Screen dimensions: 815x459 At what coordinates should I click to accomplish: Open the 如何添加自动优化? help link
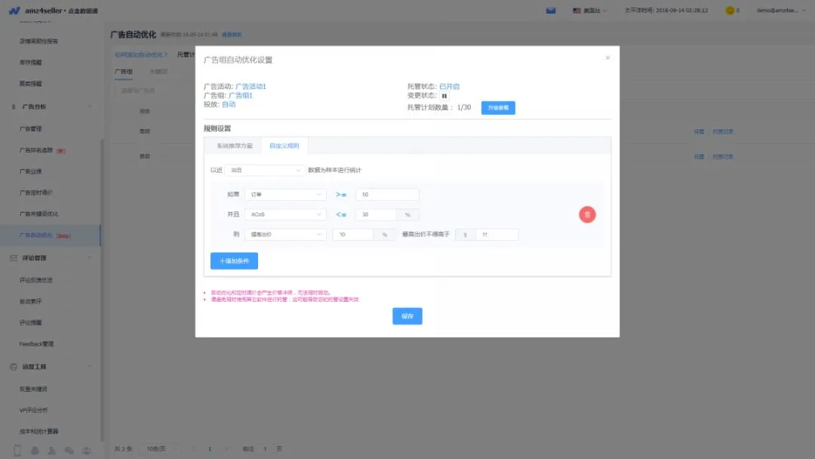(x=141, y=54)
